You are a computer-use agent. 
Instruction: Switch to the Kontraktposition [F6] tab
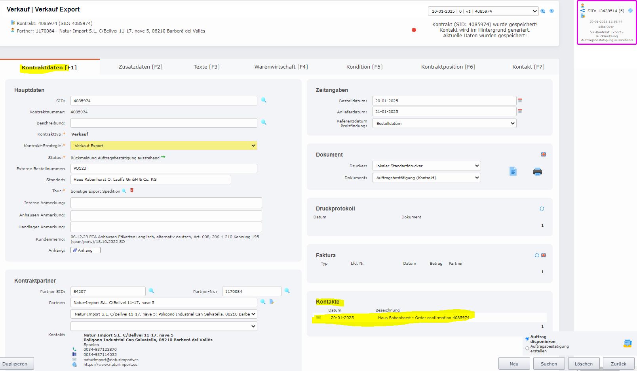pos(448,67)
